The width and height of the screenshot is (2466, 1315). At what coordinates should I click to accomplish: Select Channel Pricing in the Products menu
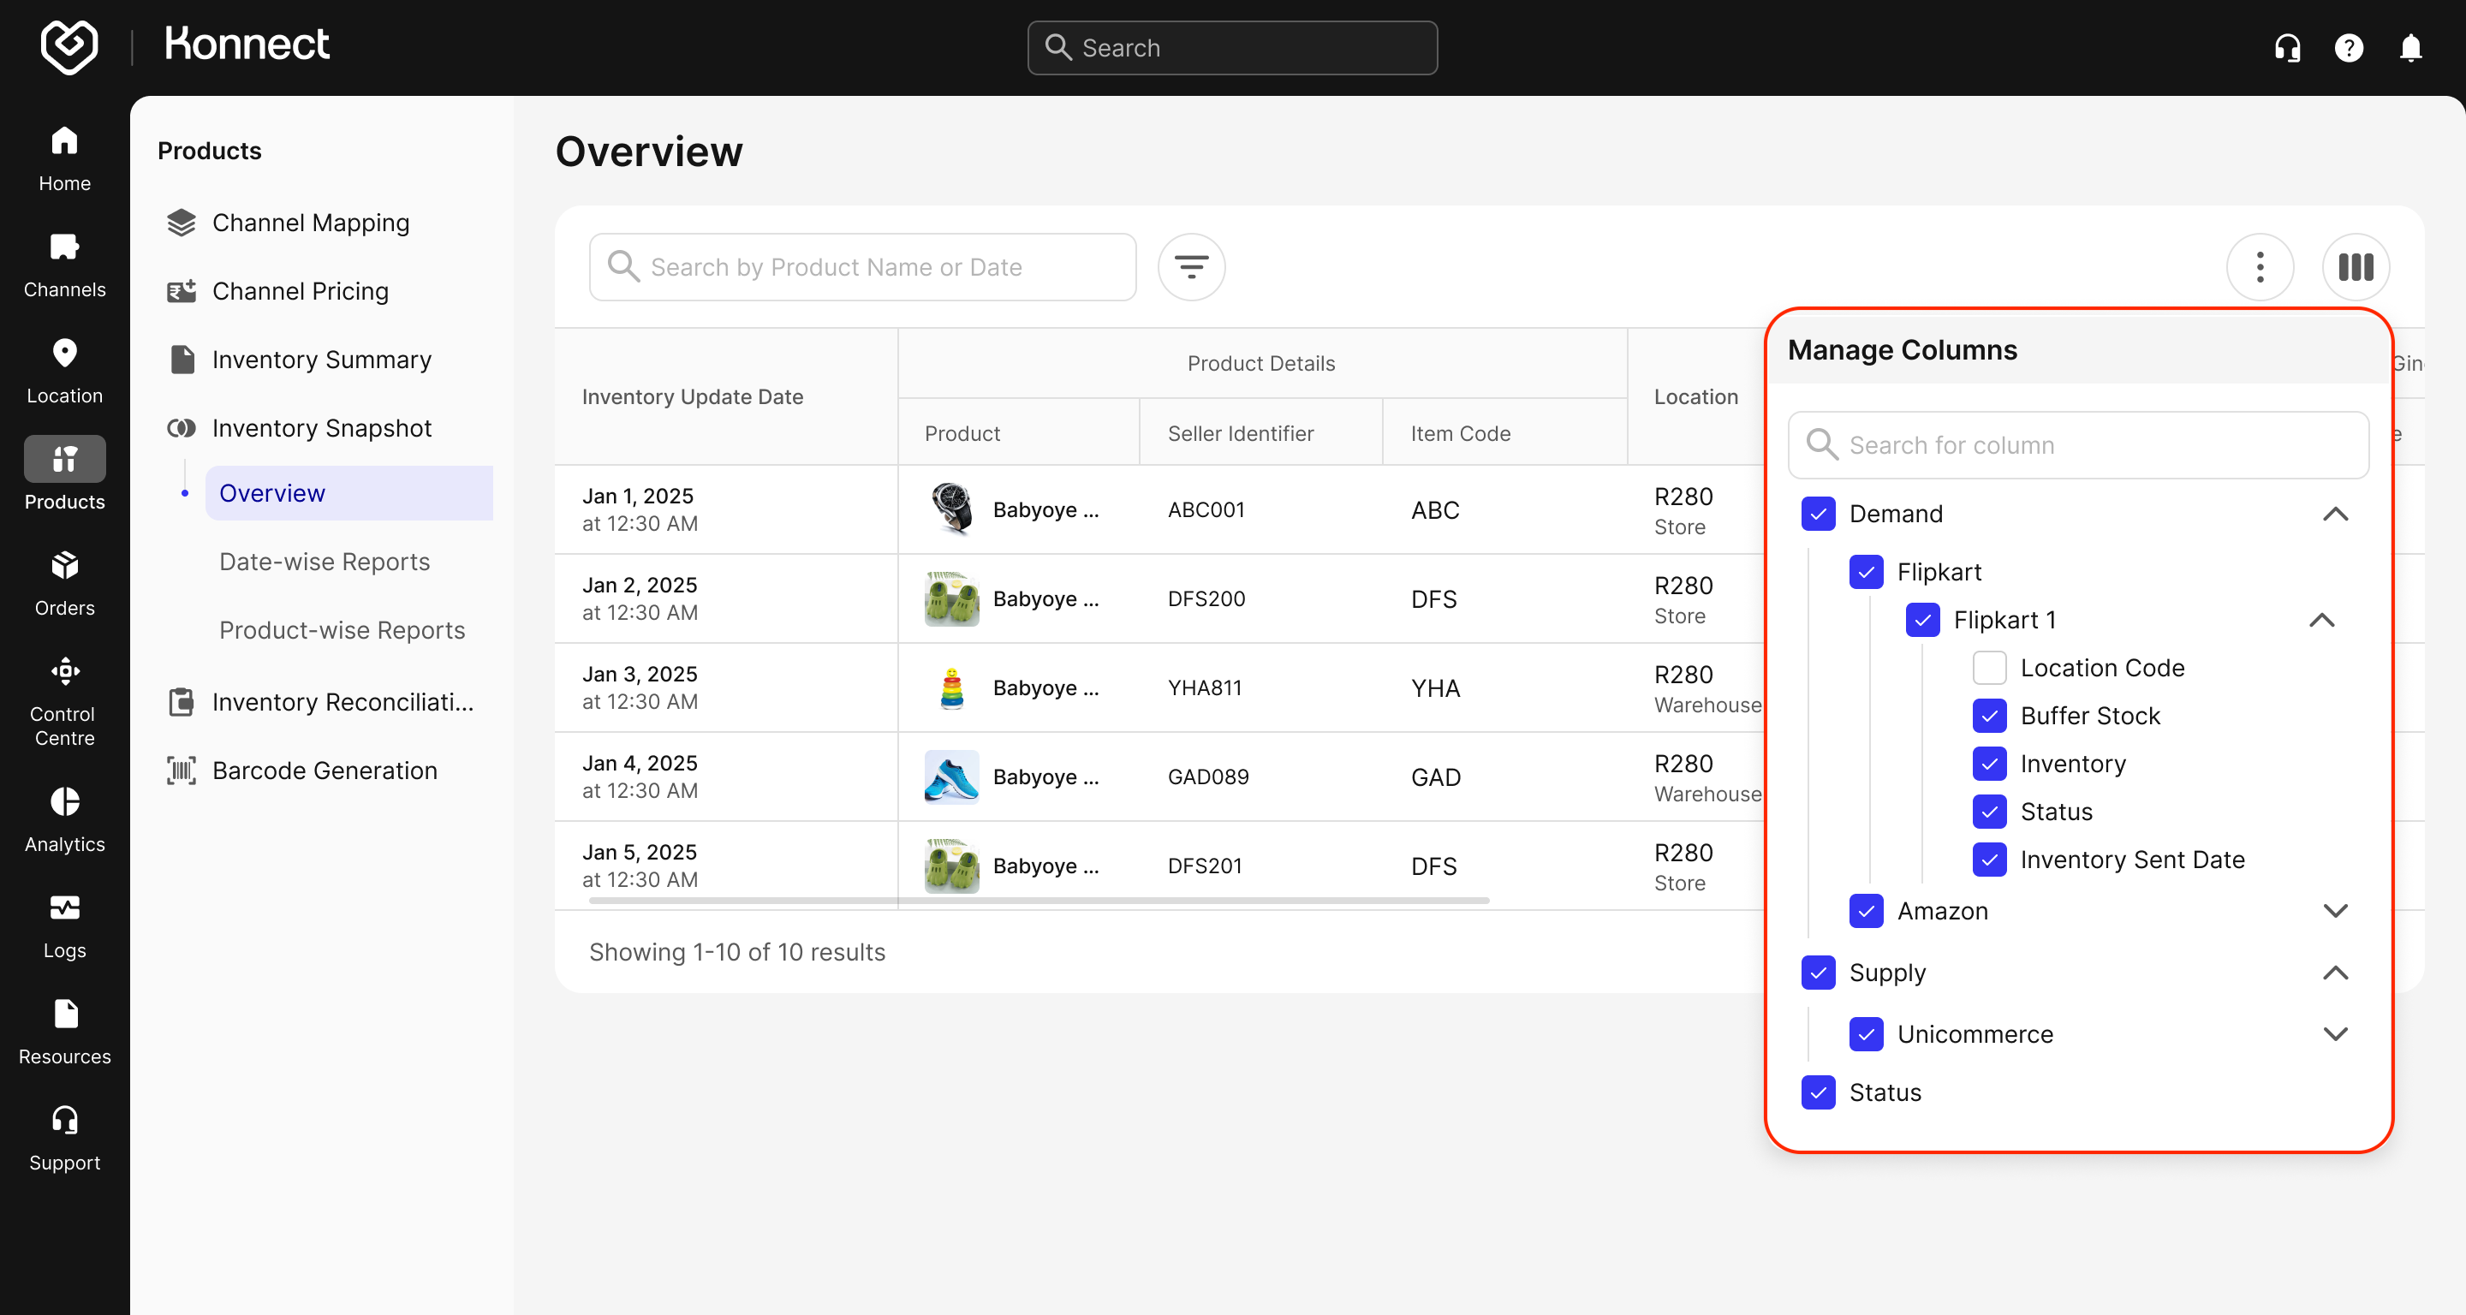pos(300,291)
